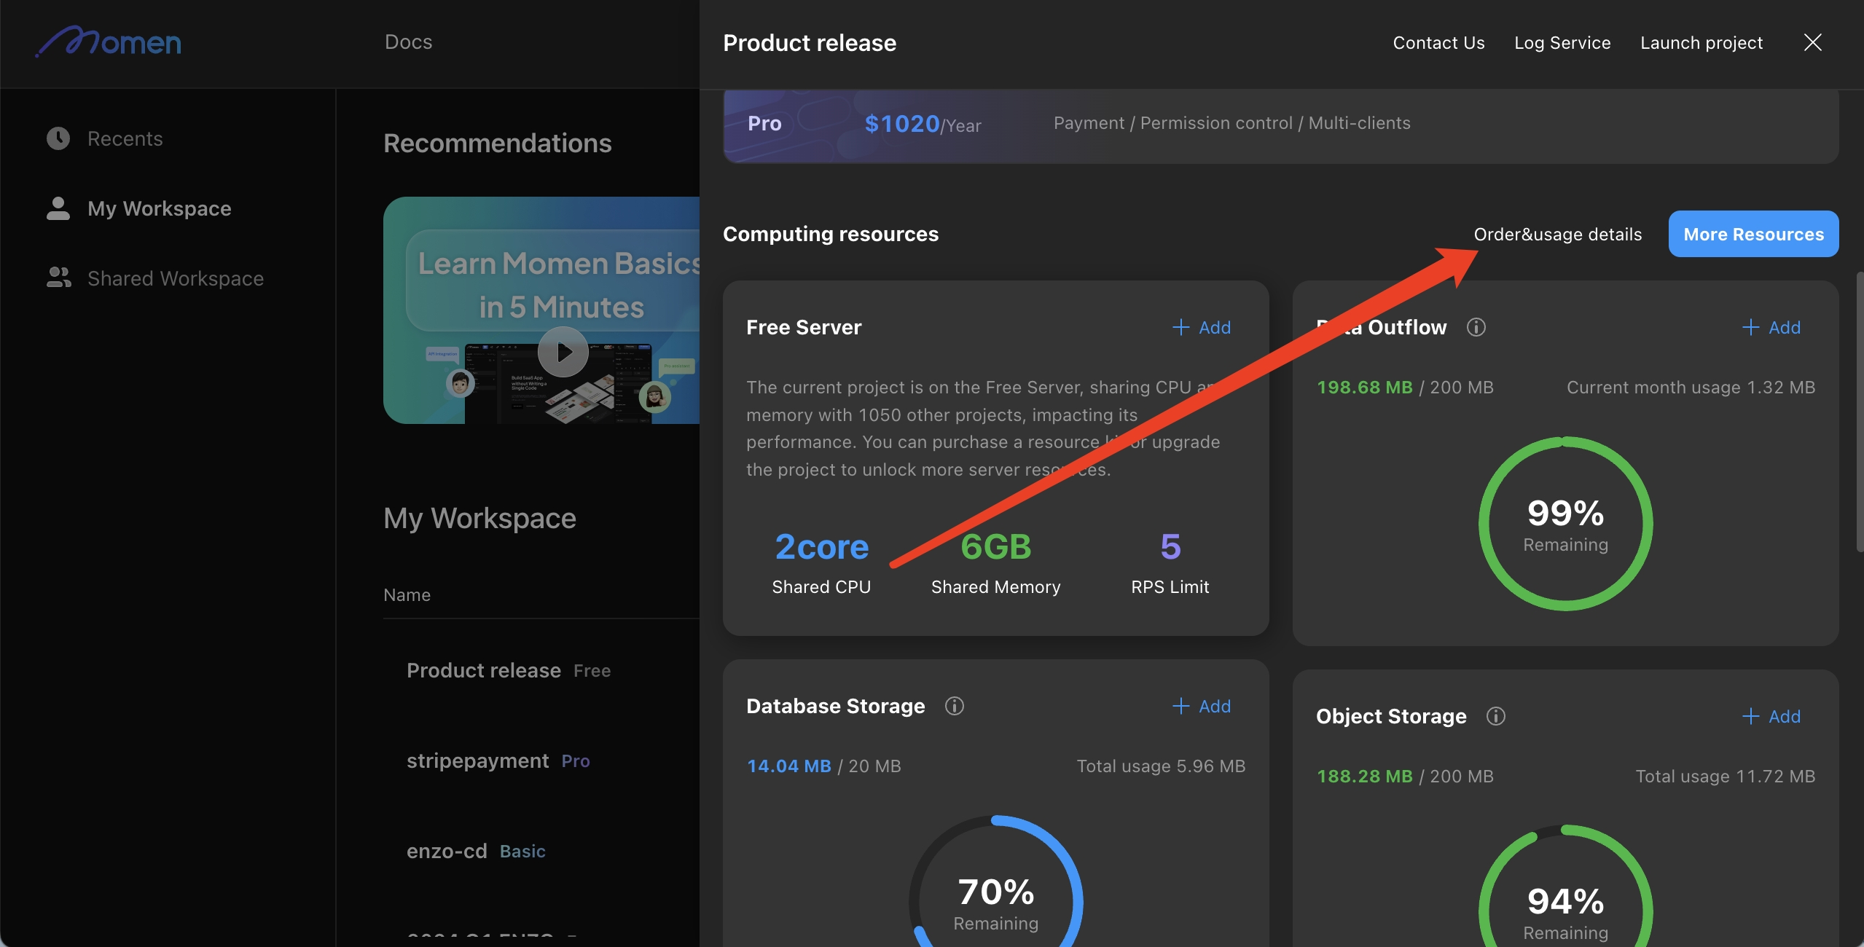Open Recents in the sidebar
Screen dimensions: 1864x947
[x=125, y=138]
